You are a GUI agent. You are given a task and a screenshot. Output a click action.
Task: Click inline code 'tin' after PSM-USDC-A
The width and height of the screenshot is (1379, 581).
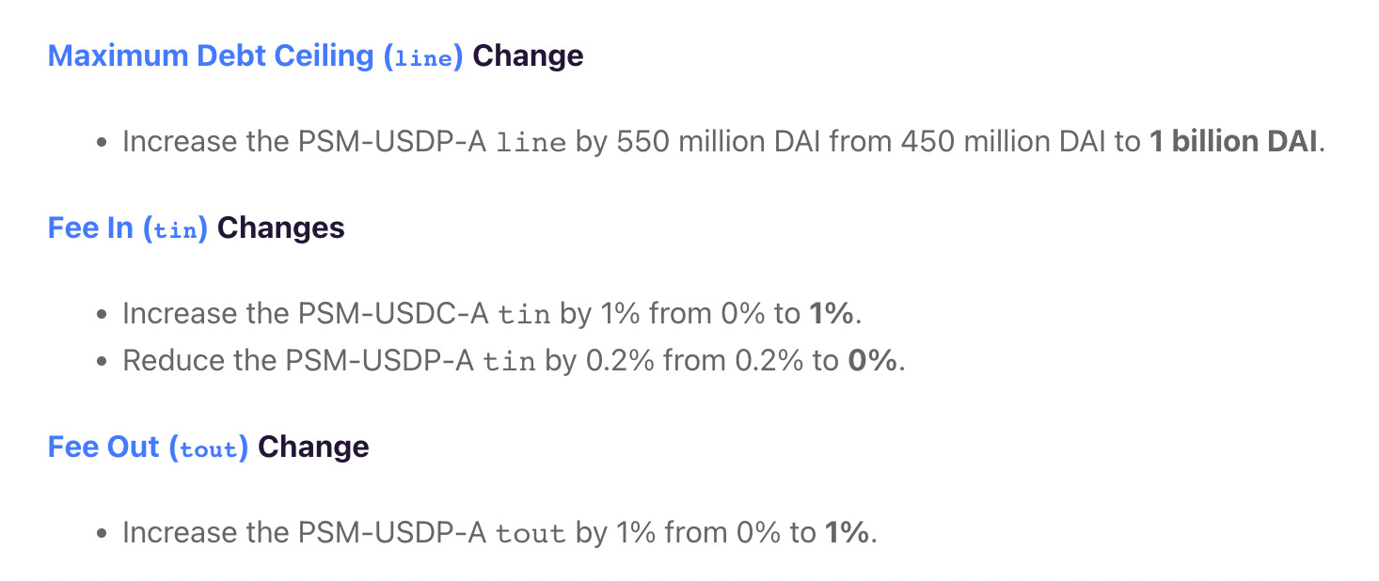pos(524,315)
